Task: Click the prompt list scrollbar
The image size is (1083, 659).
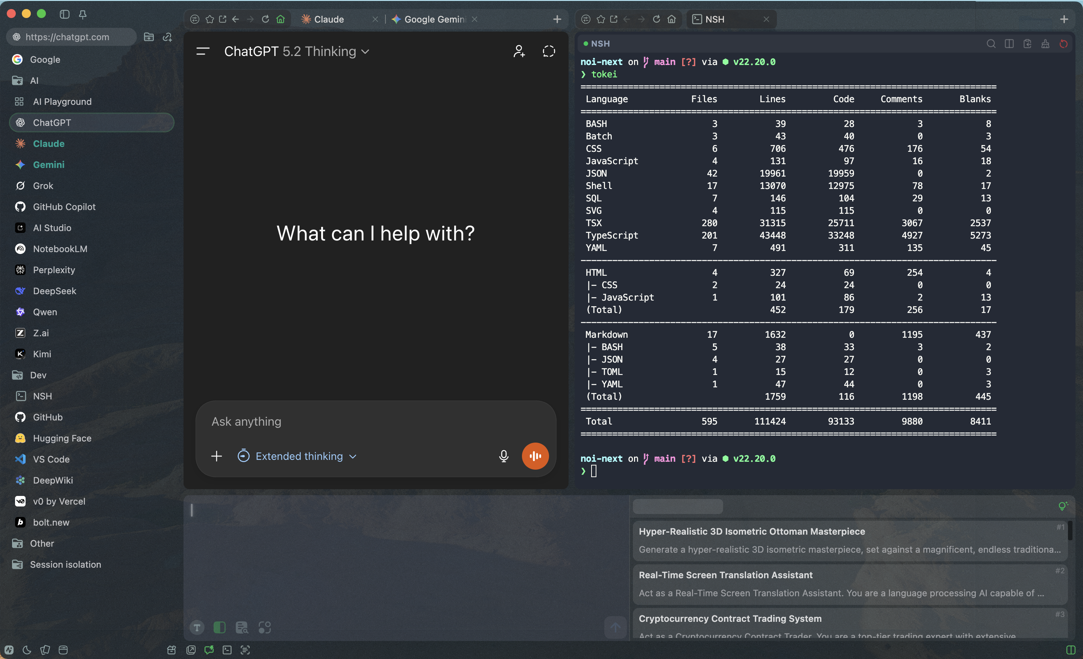Action: (1070, 531)
